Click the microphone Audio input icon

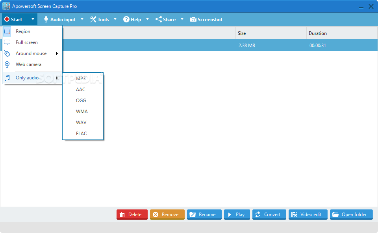[46, 20]
